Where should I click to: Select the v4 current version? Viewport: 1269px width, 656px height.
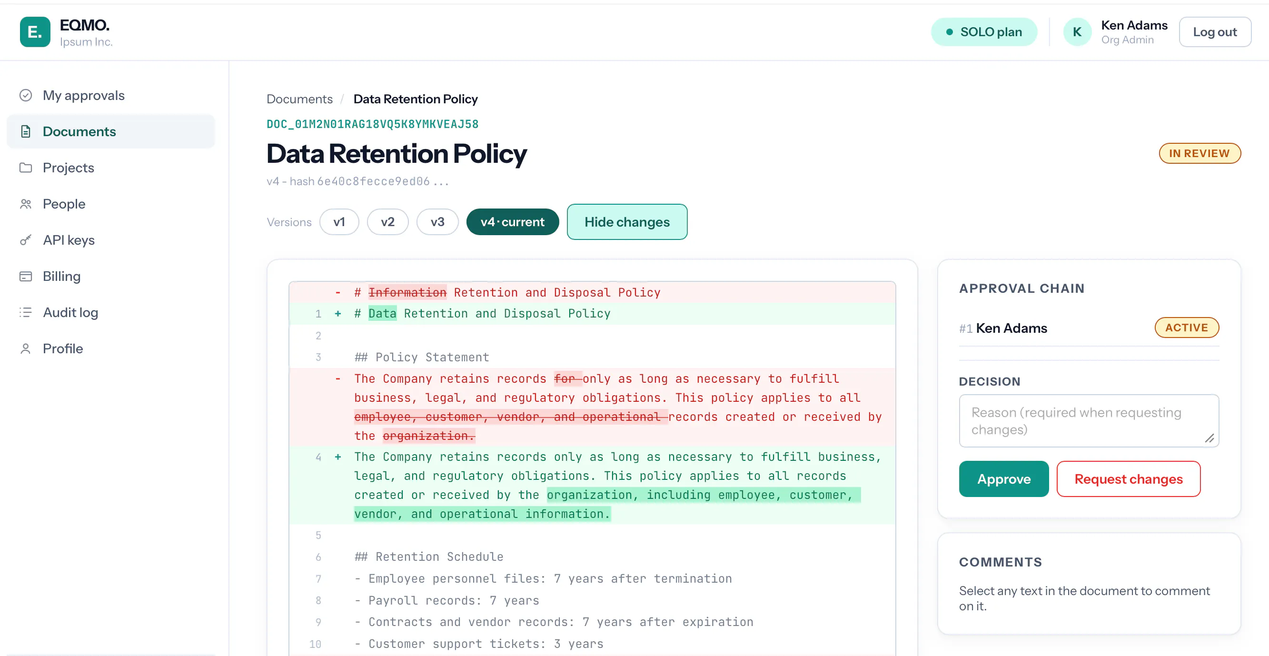click(x=512, y=222)
